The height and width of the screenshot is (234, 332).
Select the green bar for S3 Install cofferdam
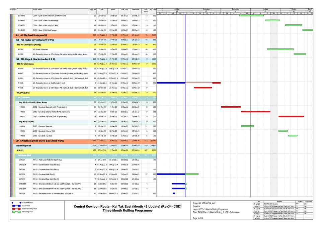[x=280, y=49]
